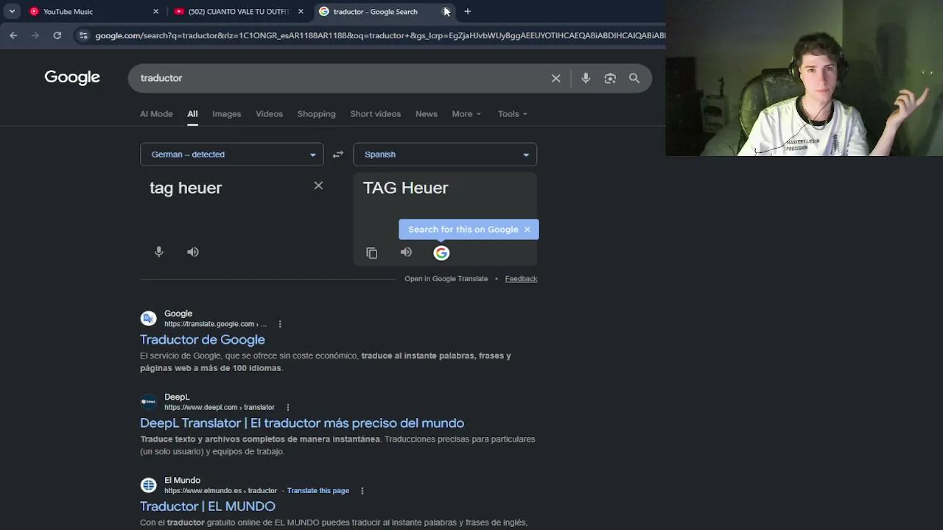This screenshot has width=943, height=530.
Task: Listen to the source text 'tag heuer'
Action: [193, 252]
